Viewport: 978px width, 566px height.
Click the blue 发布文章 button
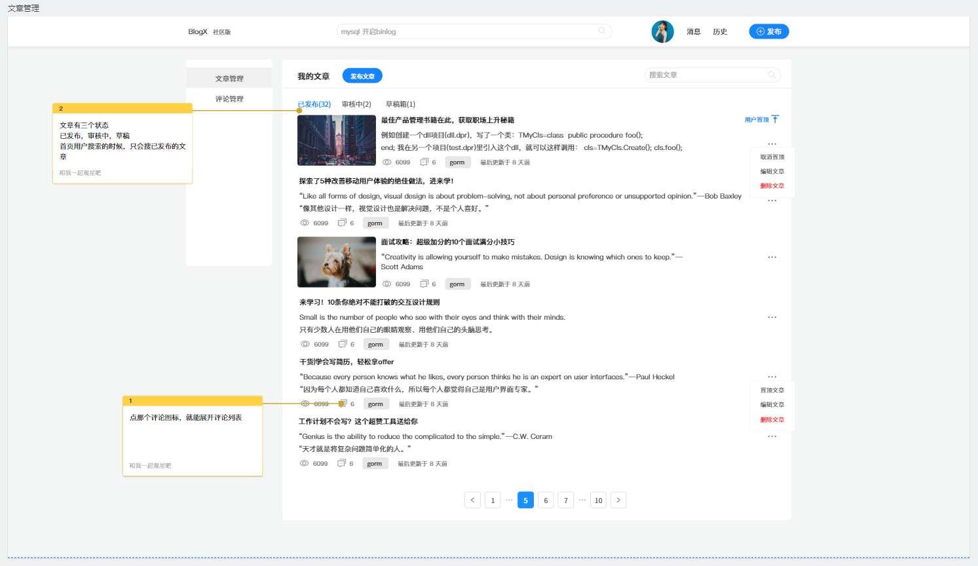[362, 76]
